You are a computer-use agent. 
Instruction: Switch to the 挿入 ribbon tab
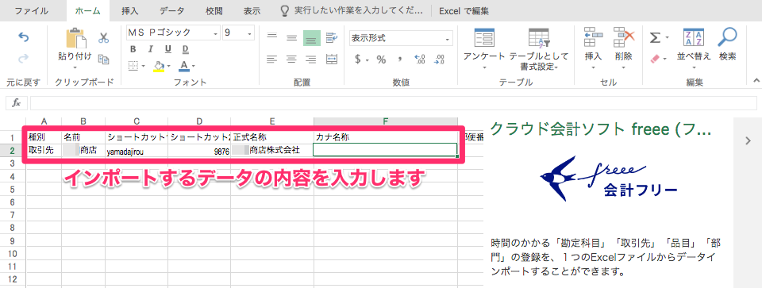click(x=129, y=10)
